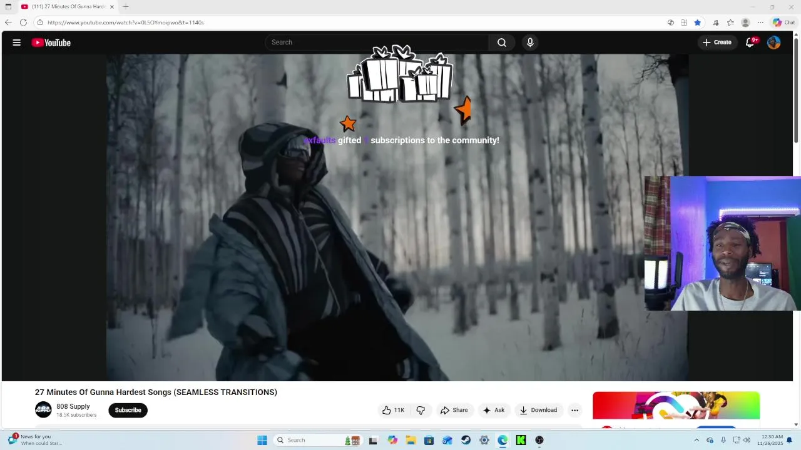Subscribe to 808 Supply channel
This screenshot has width=801, height=450.
[128, 410]
